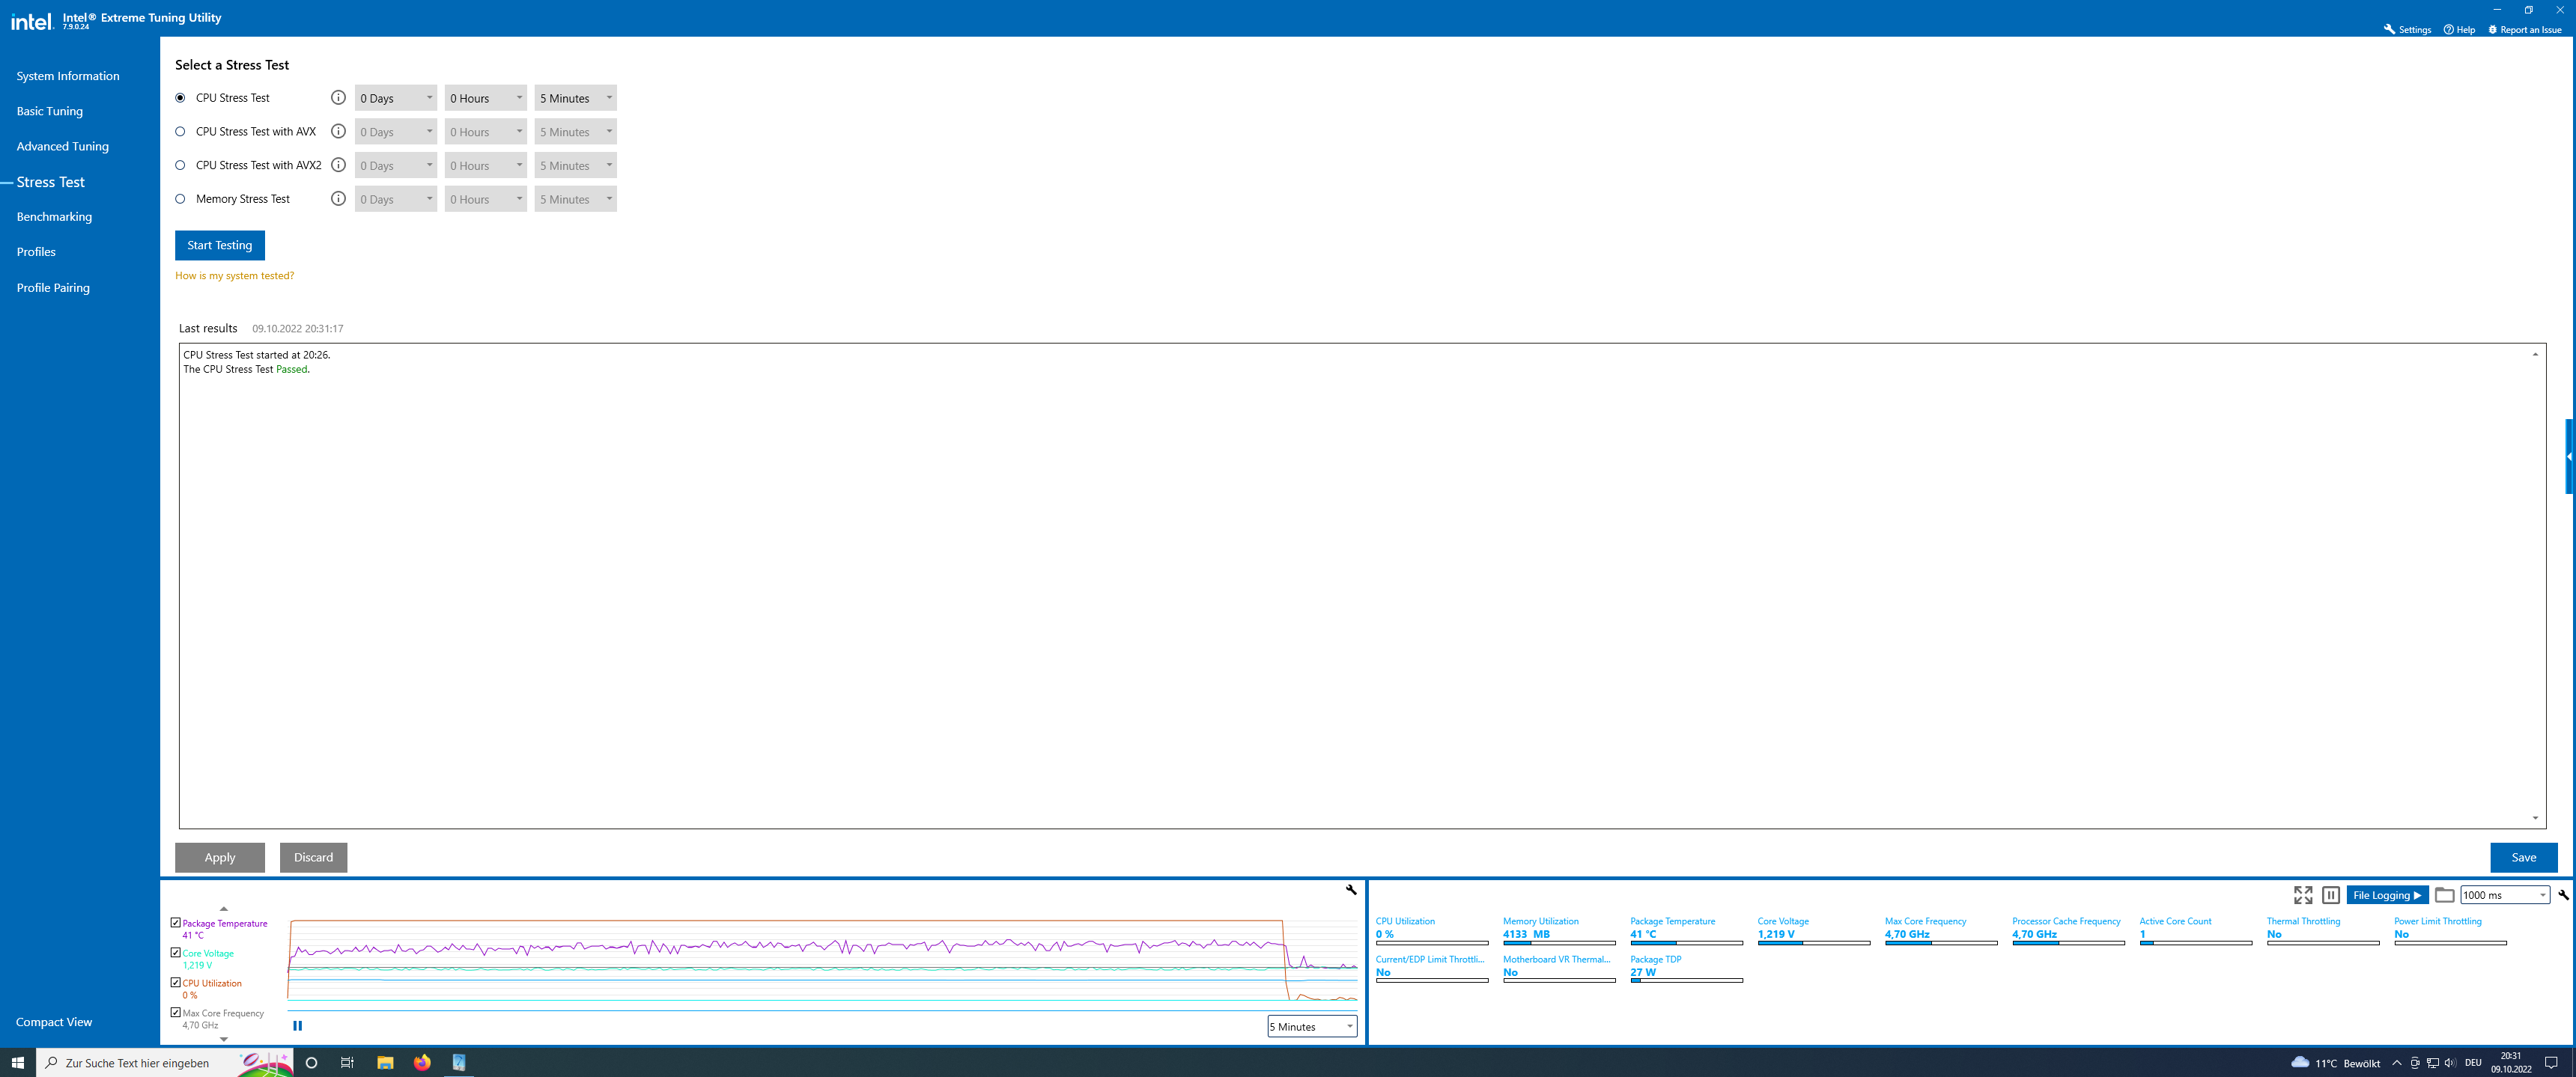The image size is (2576, 1077).
Task: Open monitor panel wrench settings
Action: point(2563,895)
